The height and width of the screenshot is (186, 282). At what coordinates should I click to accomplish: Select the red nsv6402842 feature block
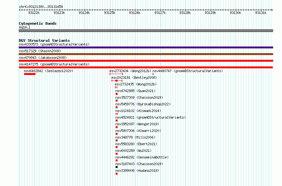(30, 74)
